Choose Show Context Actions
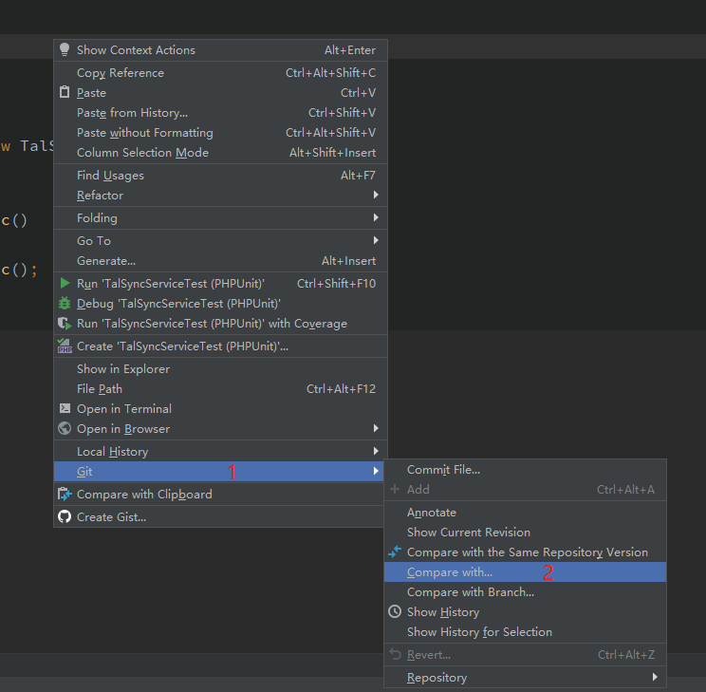 tap(220, 50)
